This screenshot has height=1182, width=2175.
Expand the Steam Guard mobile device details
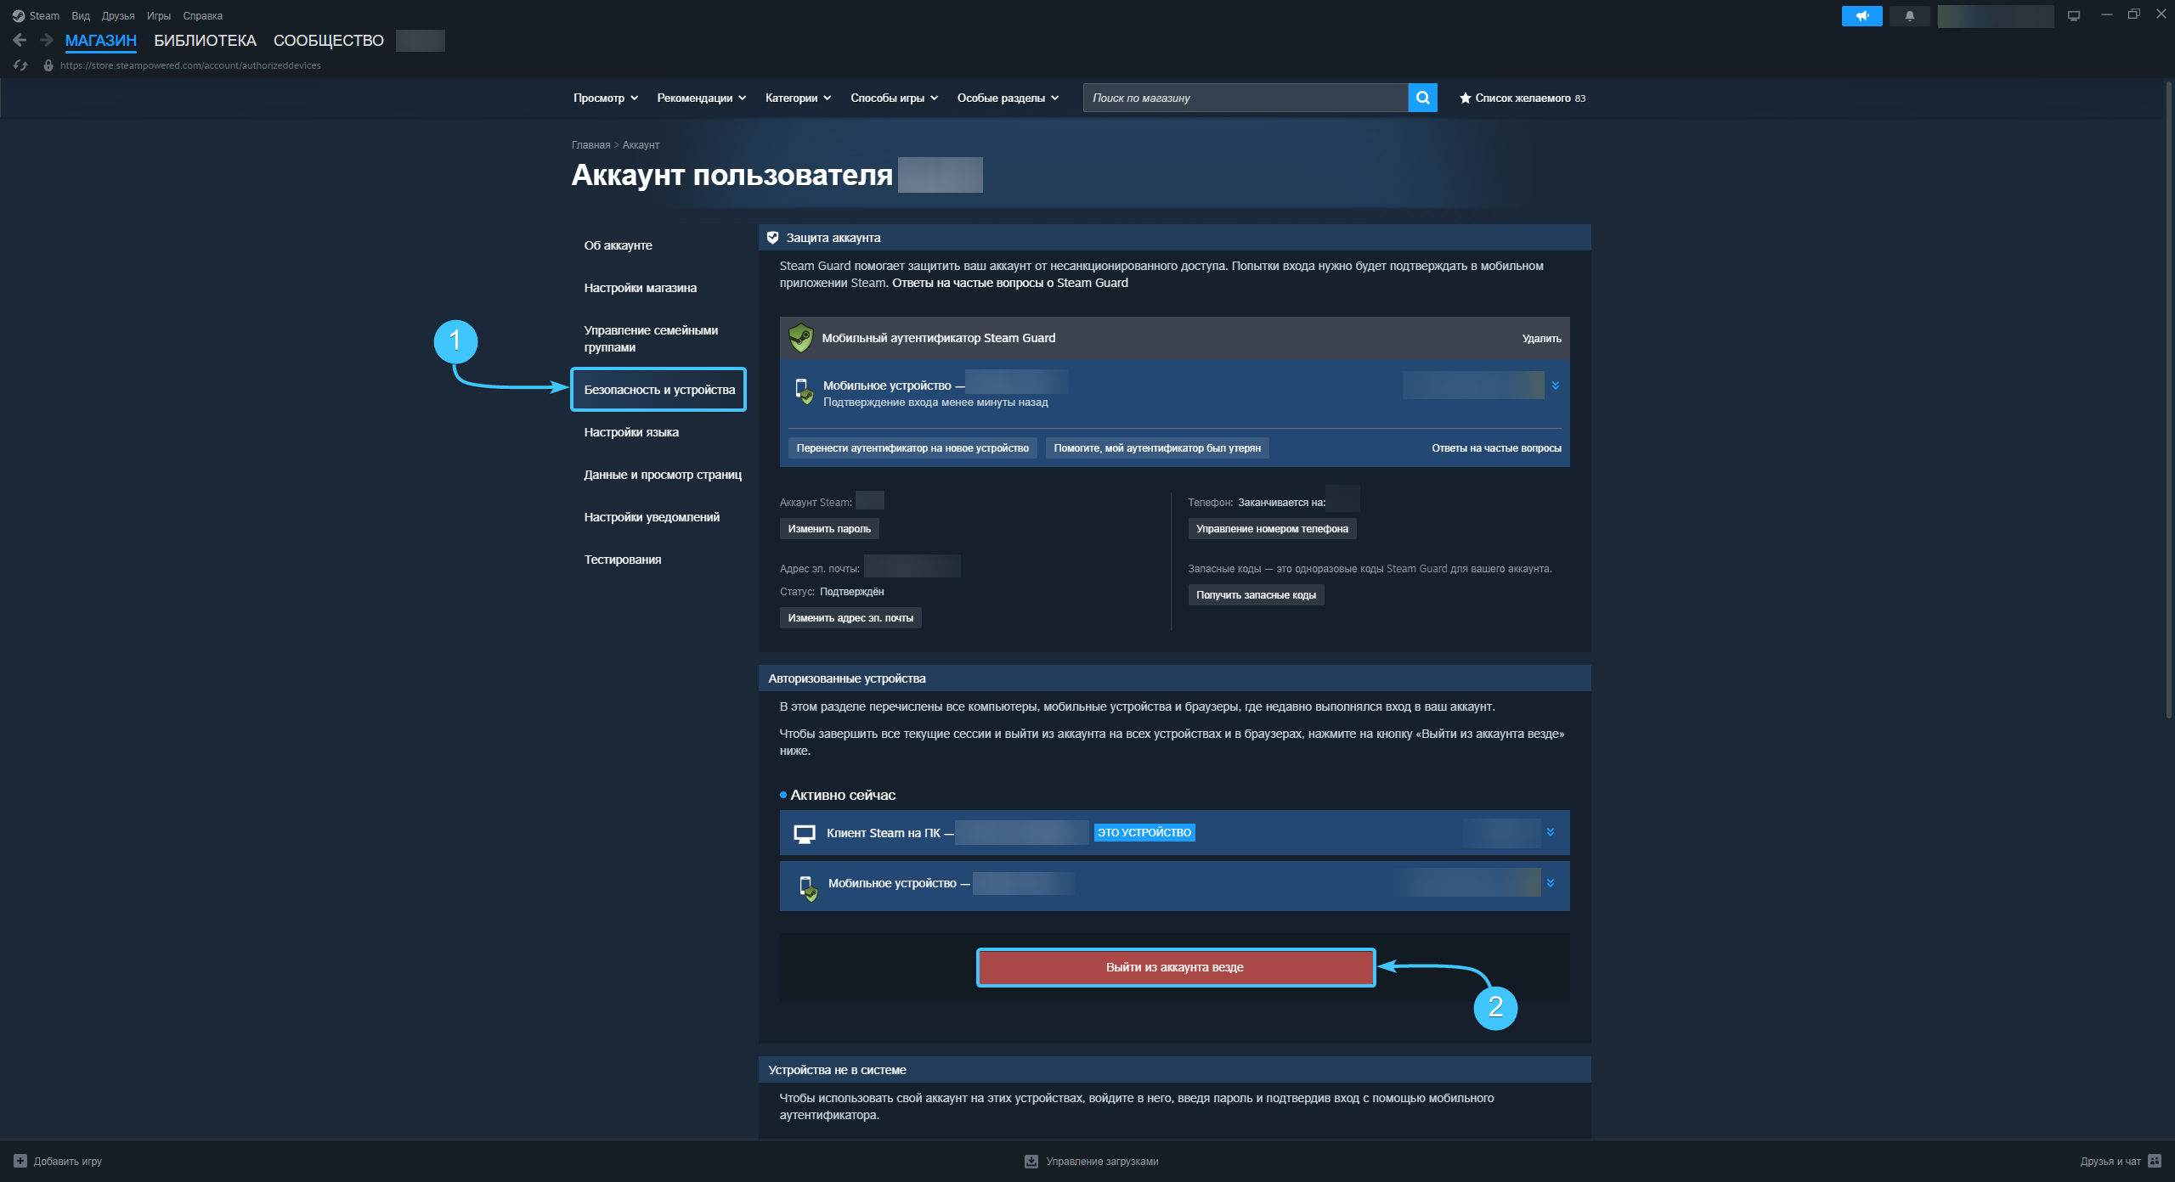point(1555,386)
